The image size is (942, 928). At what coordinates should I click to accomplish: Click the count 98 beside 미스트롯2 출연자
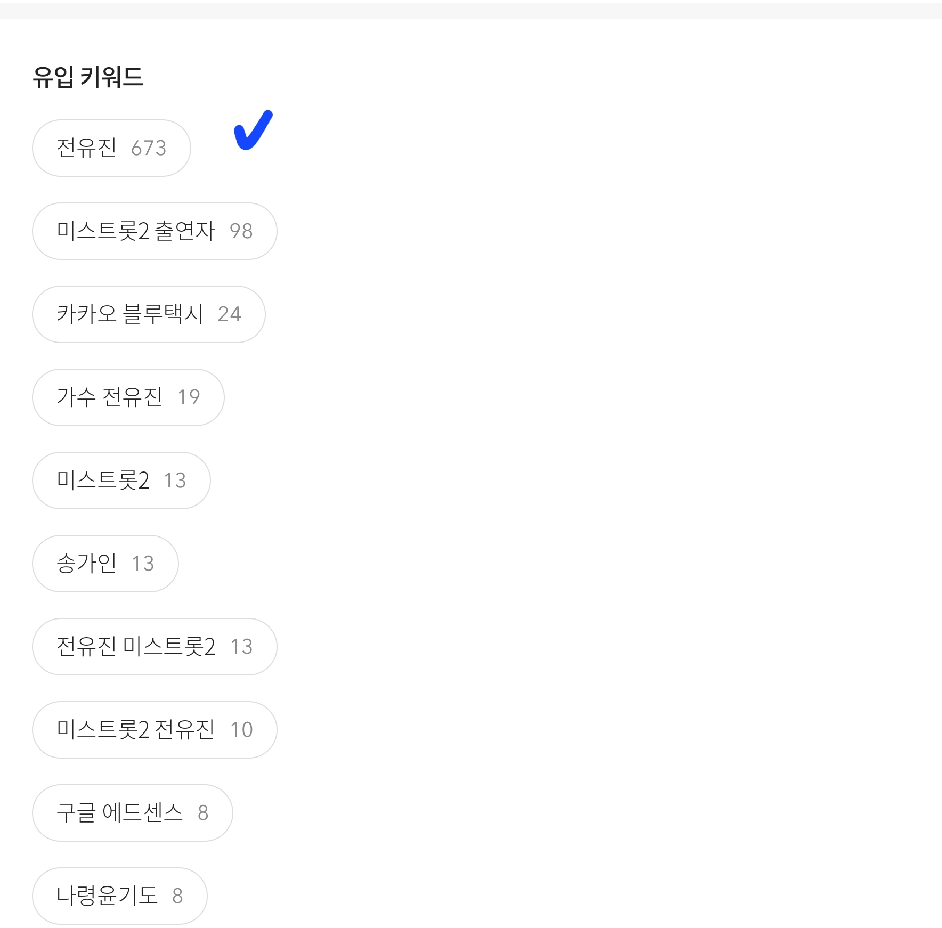coord(241,231)
